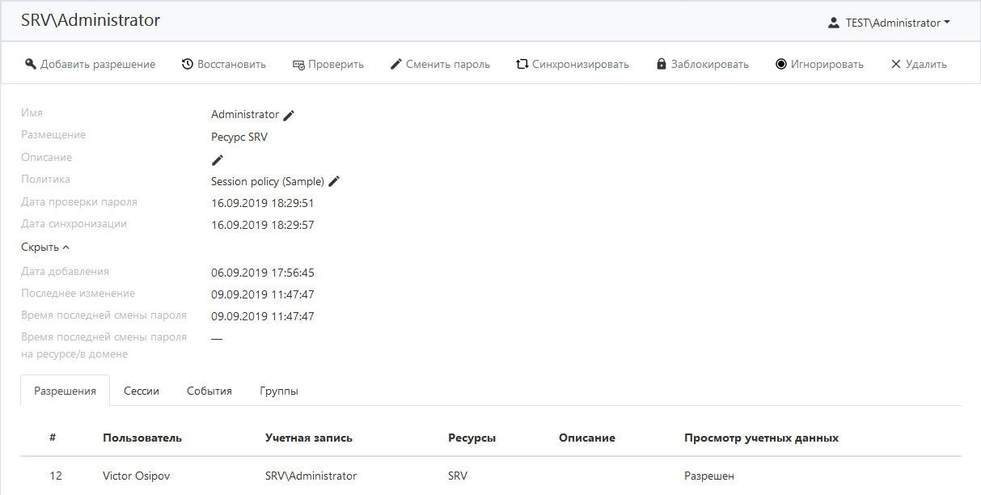981x495 pixels.
Task: Click SRV\Administrator account in the table row
Action: (x=311, y=476)
